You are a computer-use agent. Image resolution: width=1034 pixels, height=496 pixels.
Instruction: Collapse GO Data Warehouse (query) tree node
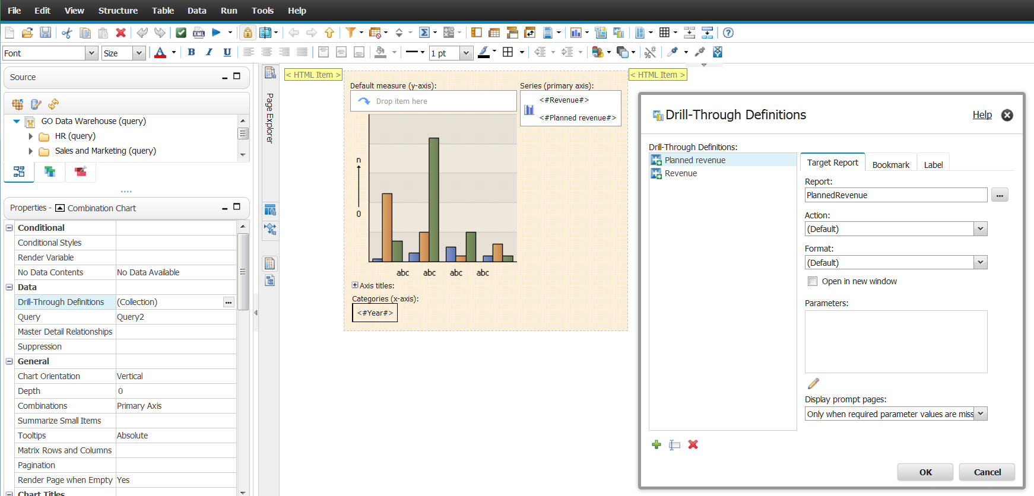(17, 121)
